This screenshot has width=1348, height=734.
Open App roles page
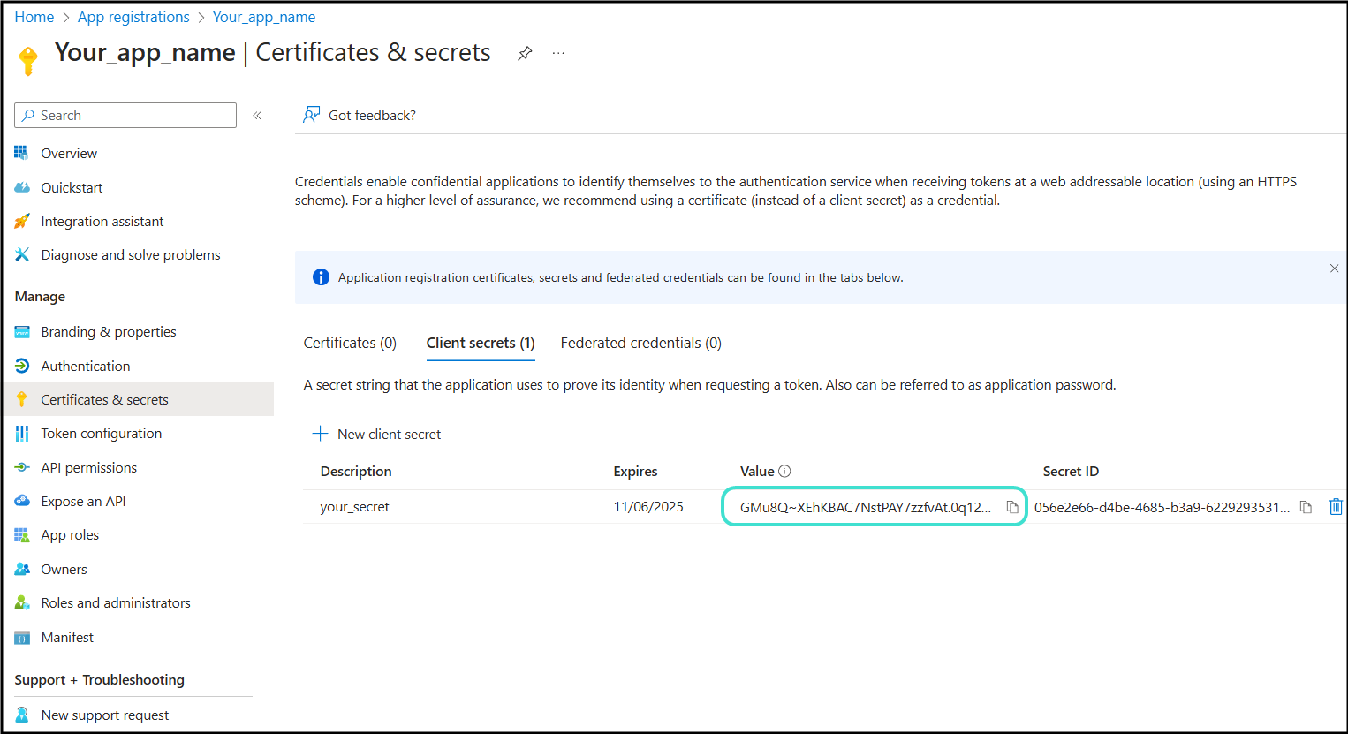coord(70,534)
